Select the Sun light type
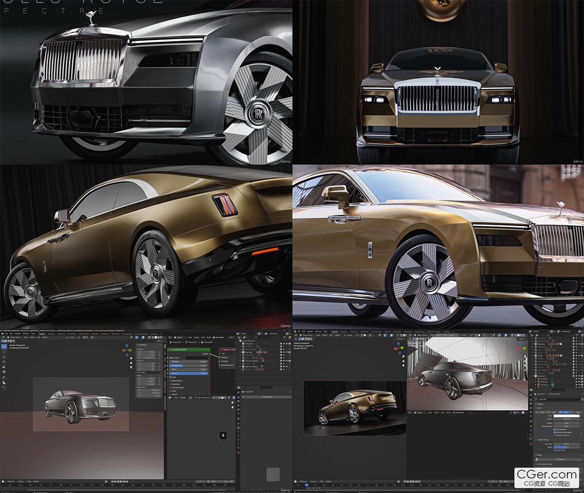Image resolution: width=584 pixels, height=493 pixels. pyautogui.click(x=554, y=412)
